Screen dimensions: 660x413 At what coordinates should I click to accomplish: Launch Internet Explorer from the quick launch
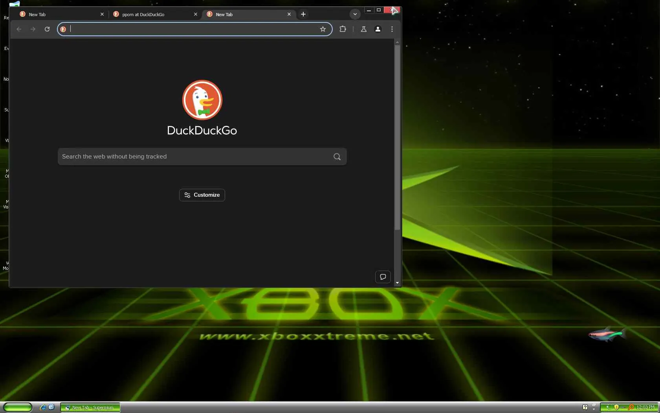tap(43, 407)
